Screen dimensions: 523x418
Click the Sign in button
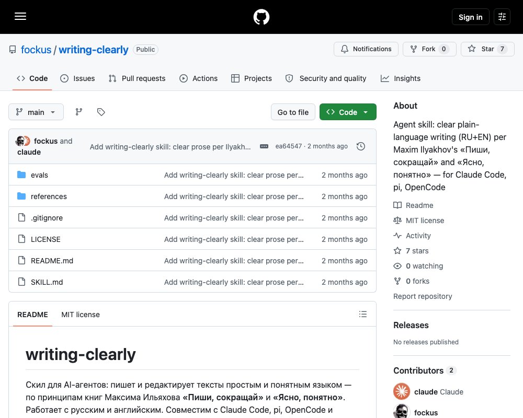[470, 17]
